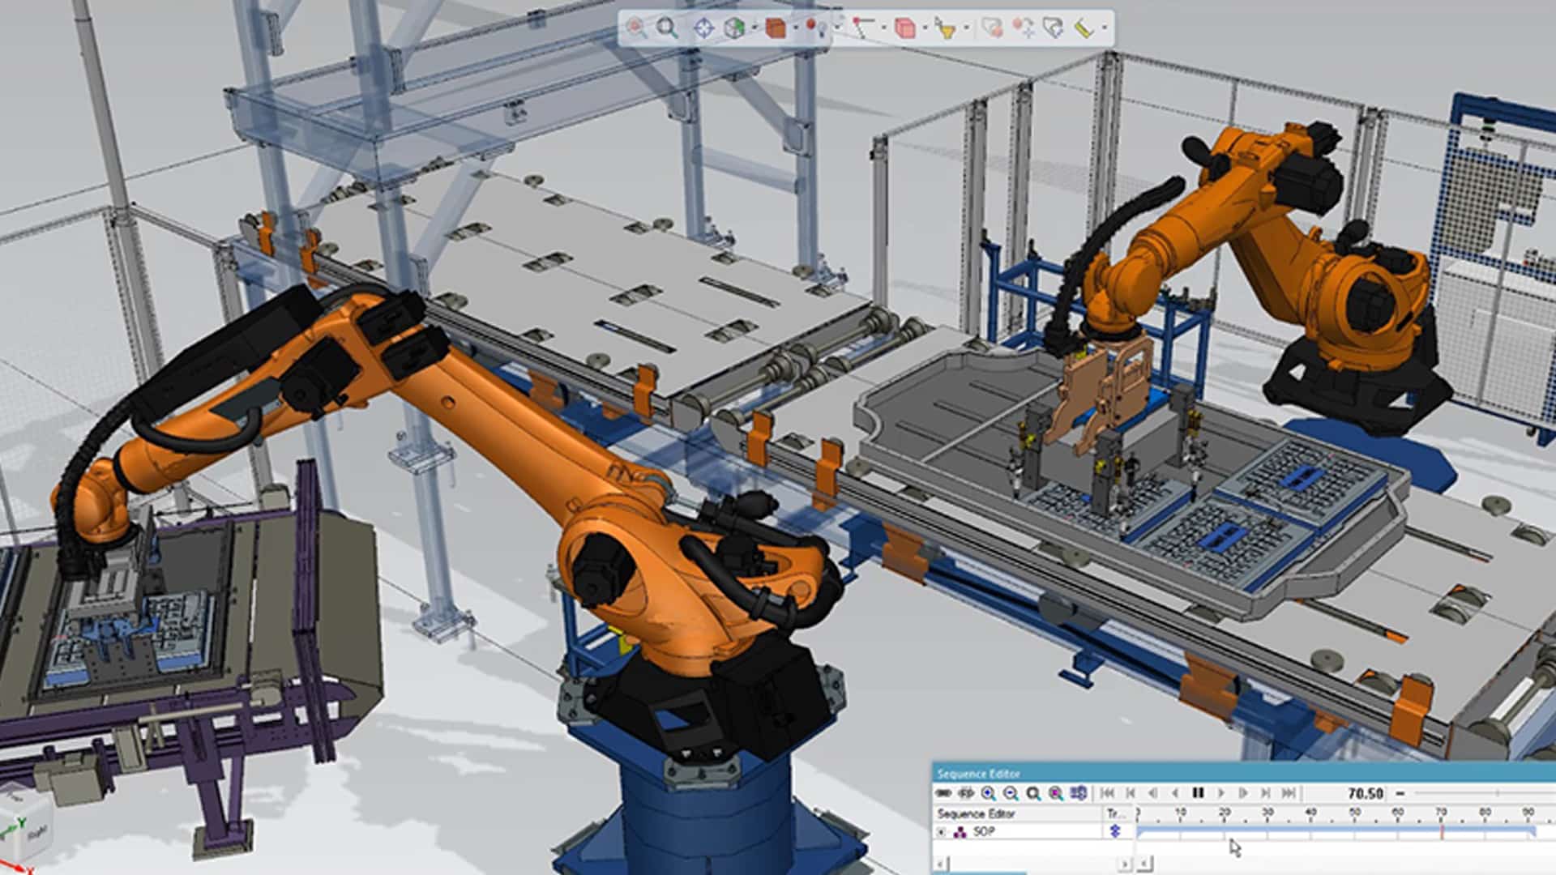Click the view orientation cube icon
Image resolution: width=1556 pixels, height=875 pixels.
click(734, 28)
